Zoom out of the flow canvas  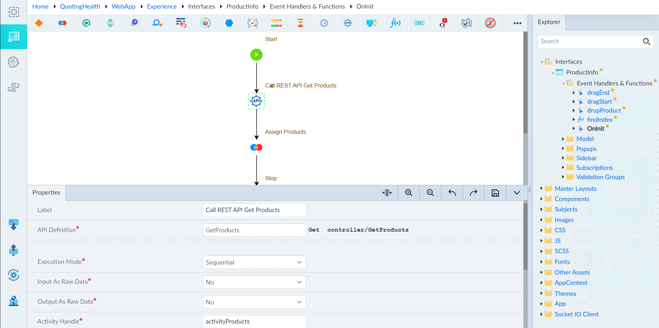(x=430, y=193)
